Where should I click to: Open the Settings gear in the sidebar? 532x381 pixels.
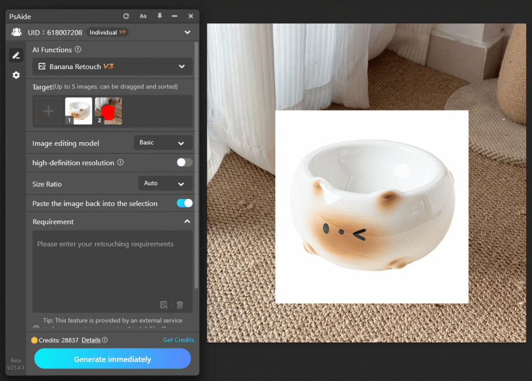coord(16,75)
